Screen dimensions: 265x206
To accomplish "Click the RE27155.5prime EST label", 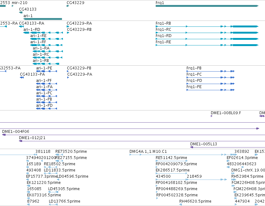I will [x=71, y=158].
